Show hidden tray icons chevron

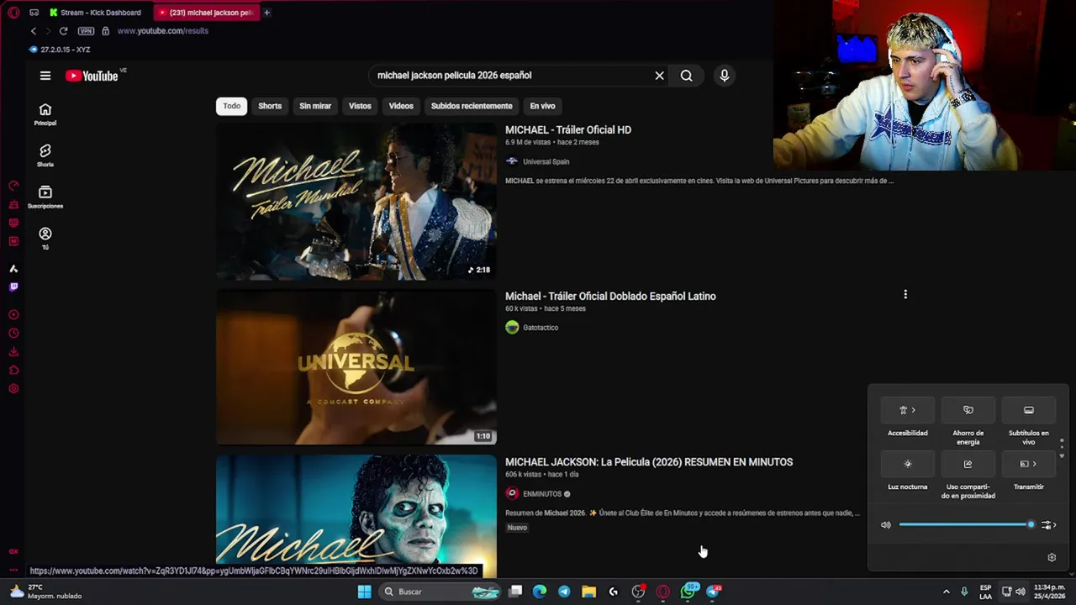946,592
